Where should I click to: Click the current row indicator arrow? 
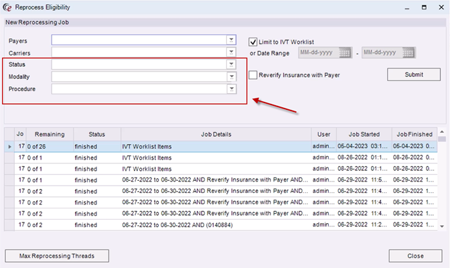[9, 146]
